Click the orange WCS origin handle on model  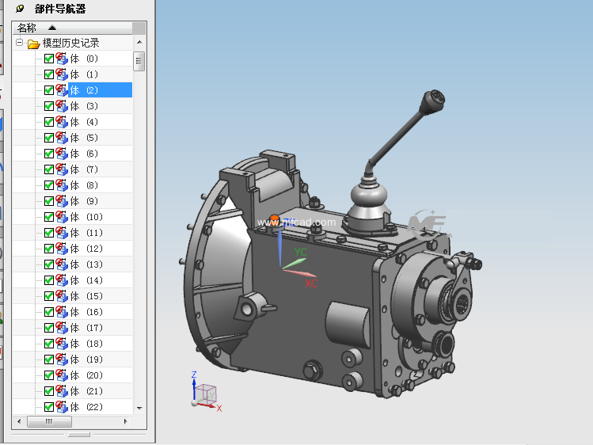274,219
